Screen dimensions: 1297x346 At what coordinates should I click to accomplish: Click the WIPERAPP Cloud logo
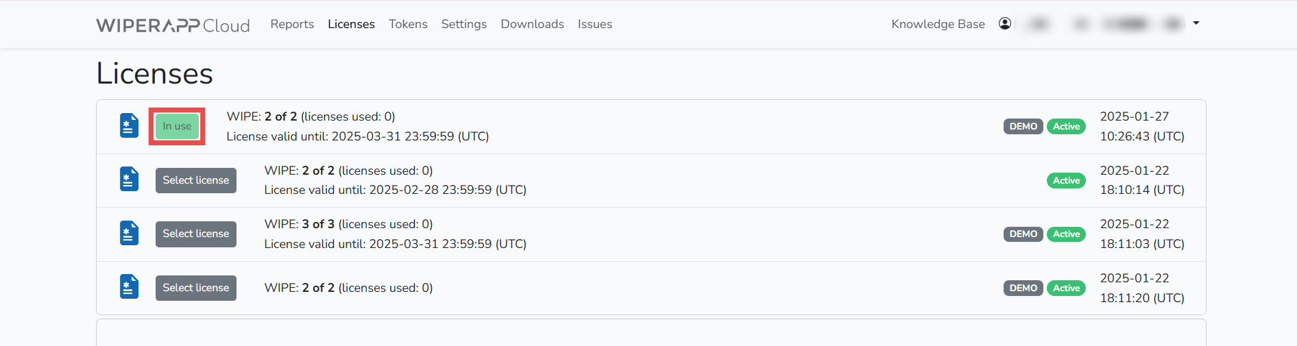pyautogui.click(x=173, y=25)
